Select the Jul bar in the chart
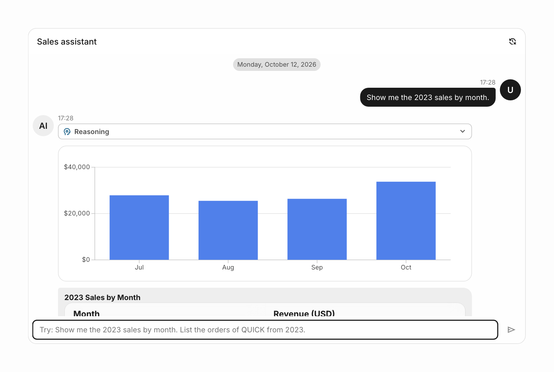The width and height of the screenshot is (554, 372). [139, 227]
